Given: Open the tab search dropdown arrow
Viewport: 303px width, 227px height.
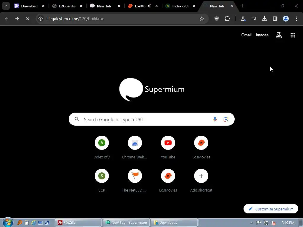Looking at the screenshot, I should point(6,6).
